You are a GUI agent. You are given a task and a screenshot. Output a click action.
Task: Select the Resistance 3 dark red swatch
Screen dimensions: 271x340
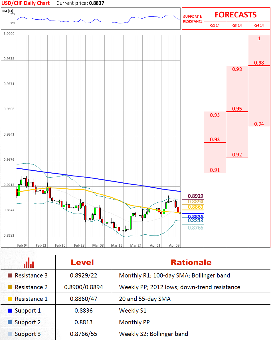click(x=10, y=275)
